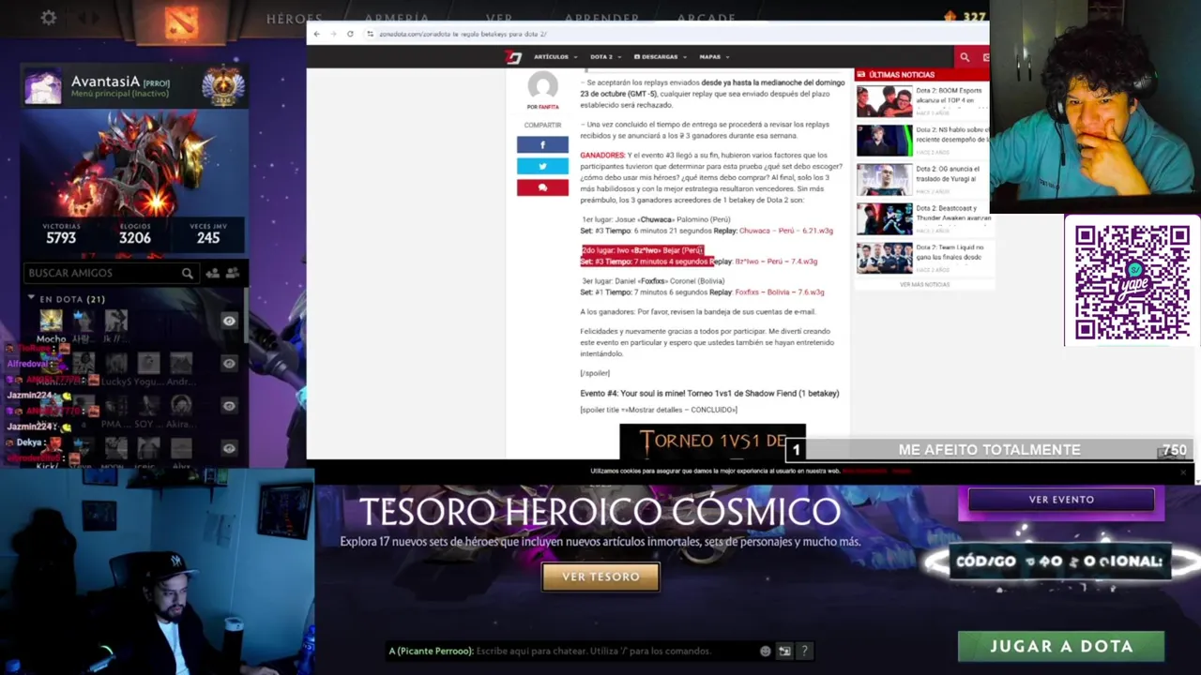Share article on Facebook

tap(542, 144)
